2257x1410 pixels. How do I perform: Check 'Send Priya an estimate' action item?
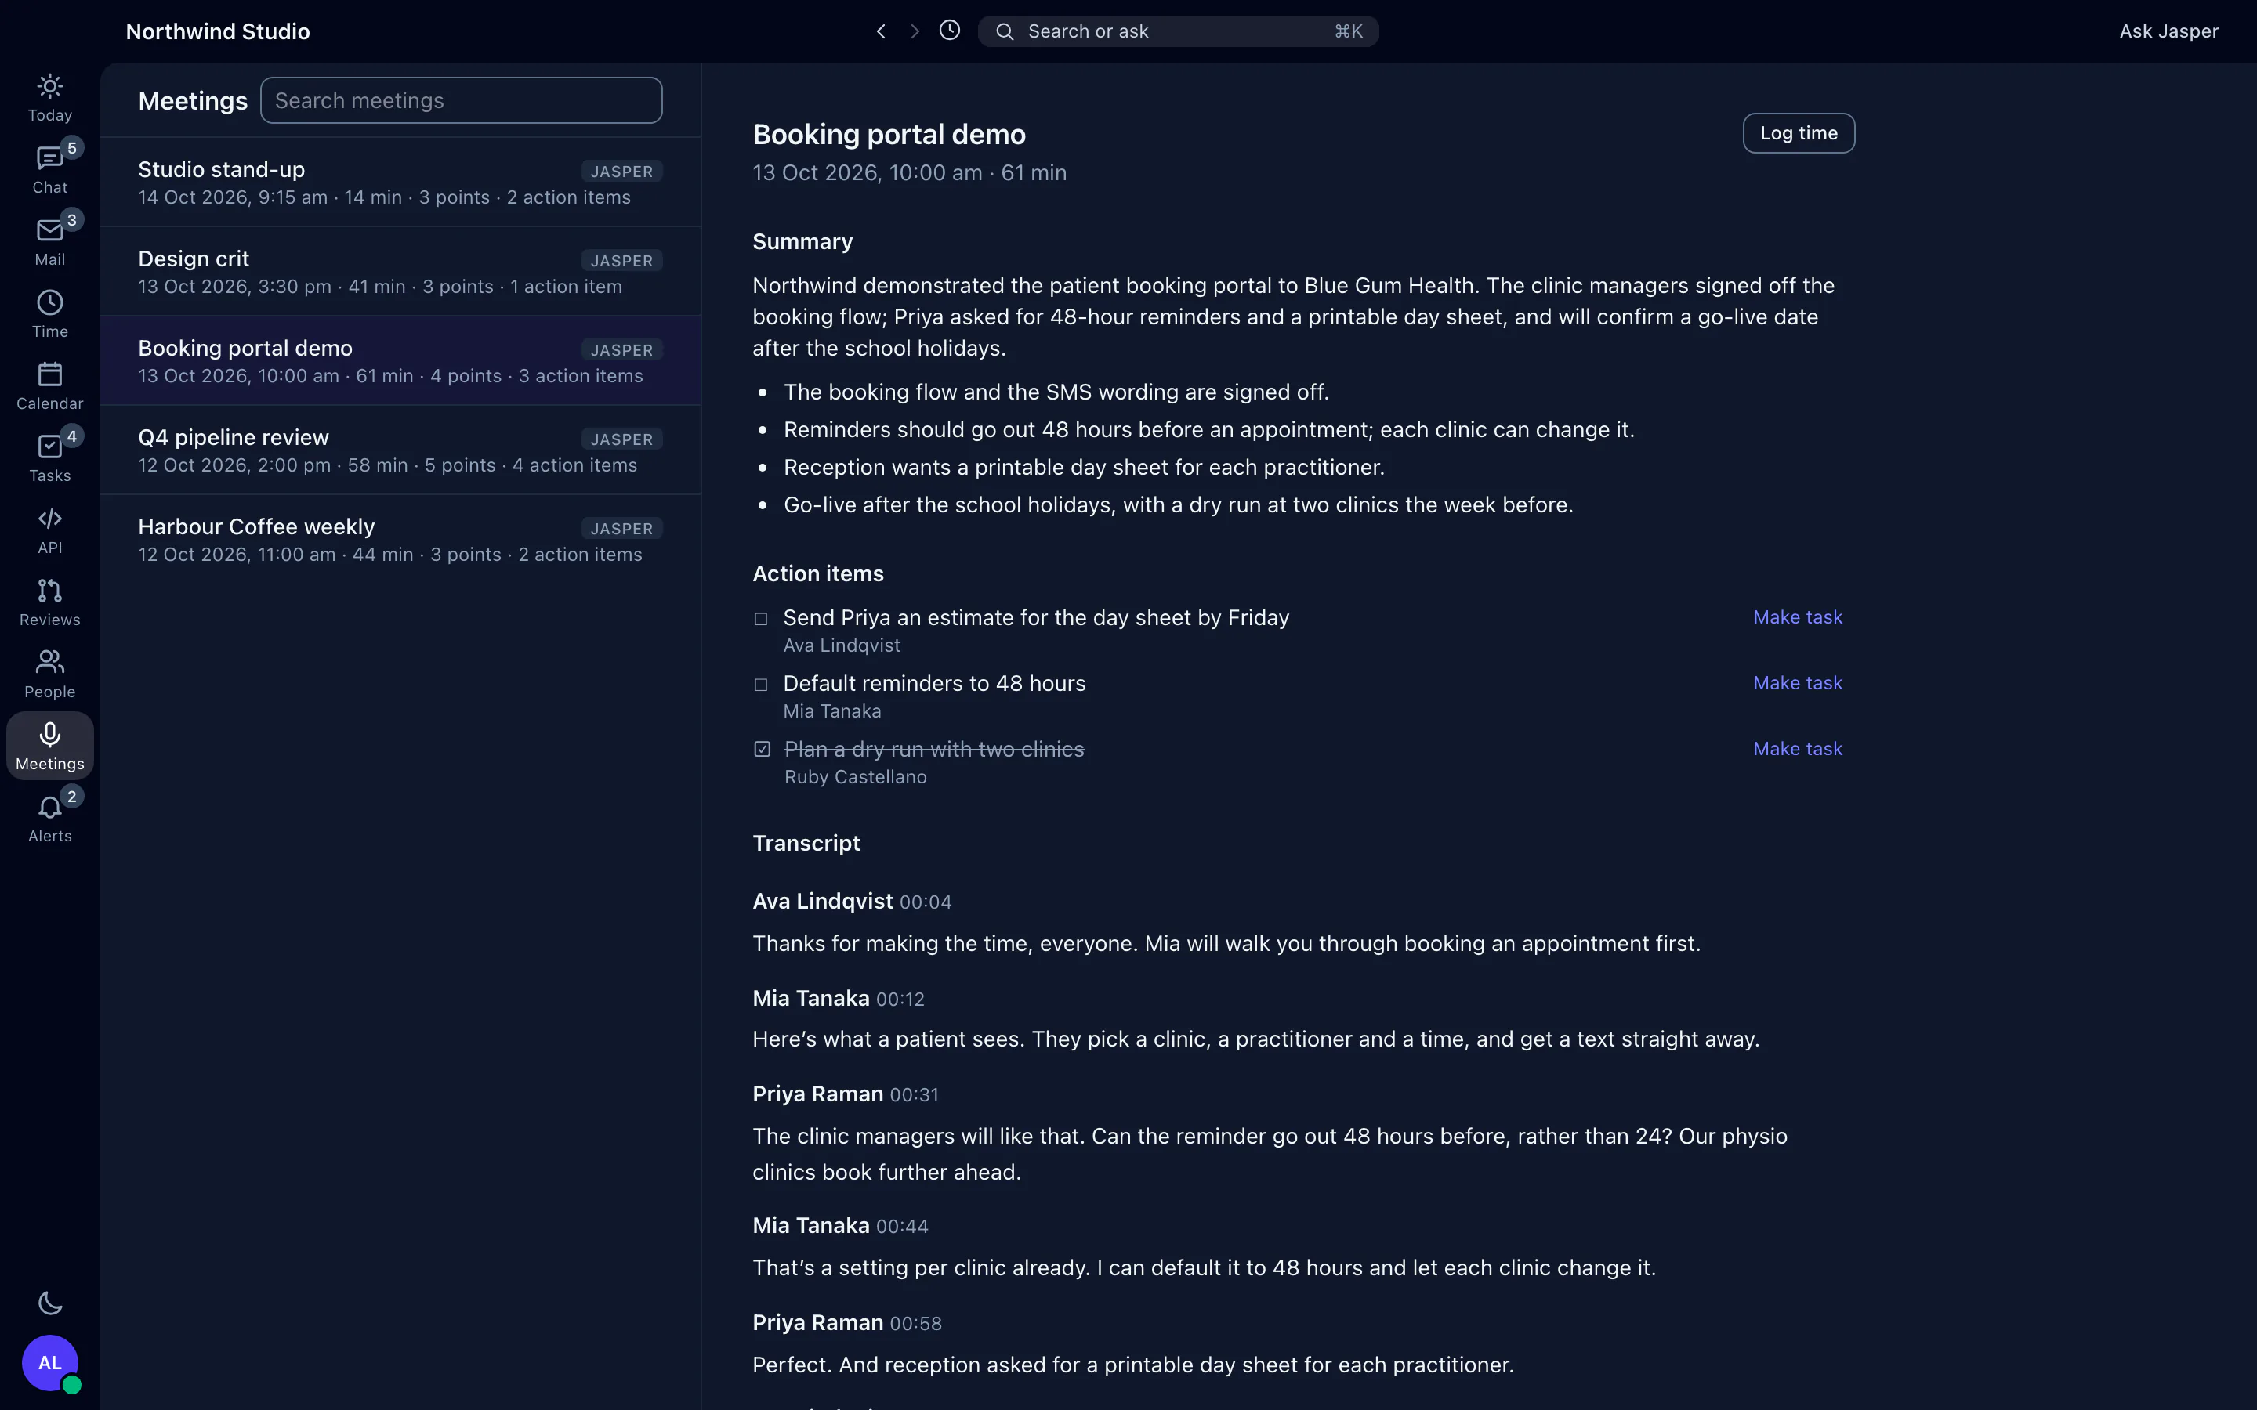click(x=761, y=618)
